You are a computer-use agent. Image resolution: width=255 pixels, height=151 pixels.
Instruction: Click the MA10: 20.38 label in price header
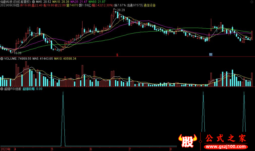pos(61,2)
